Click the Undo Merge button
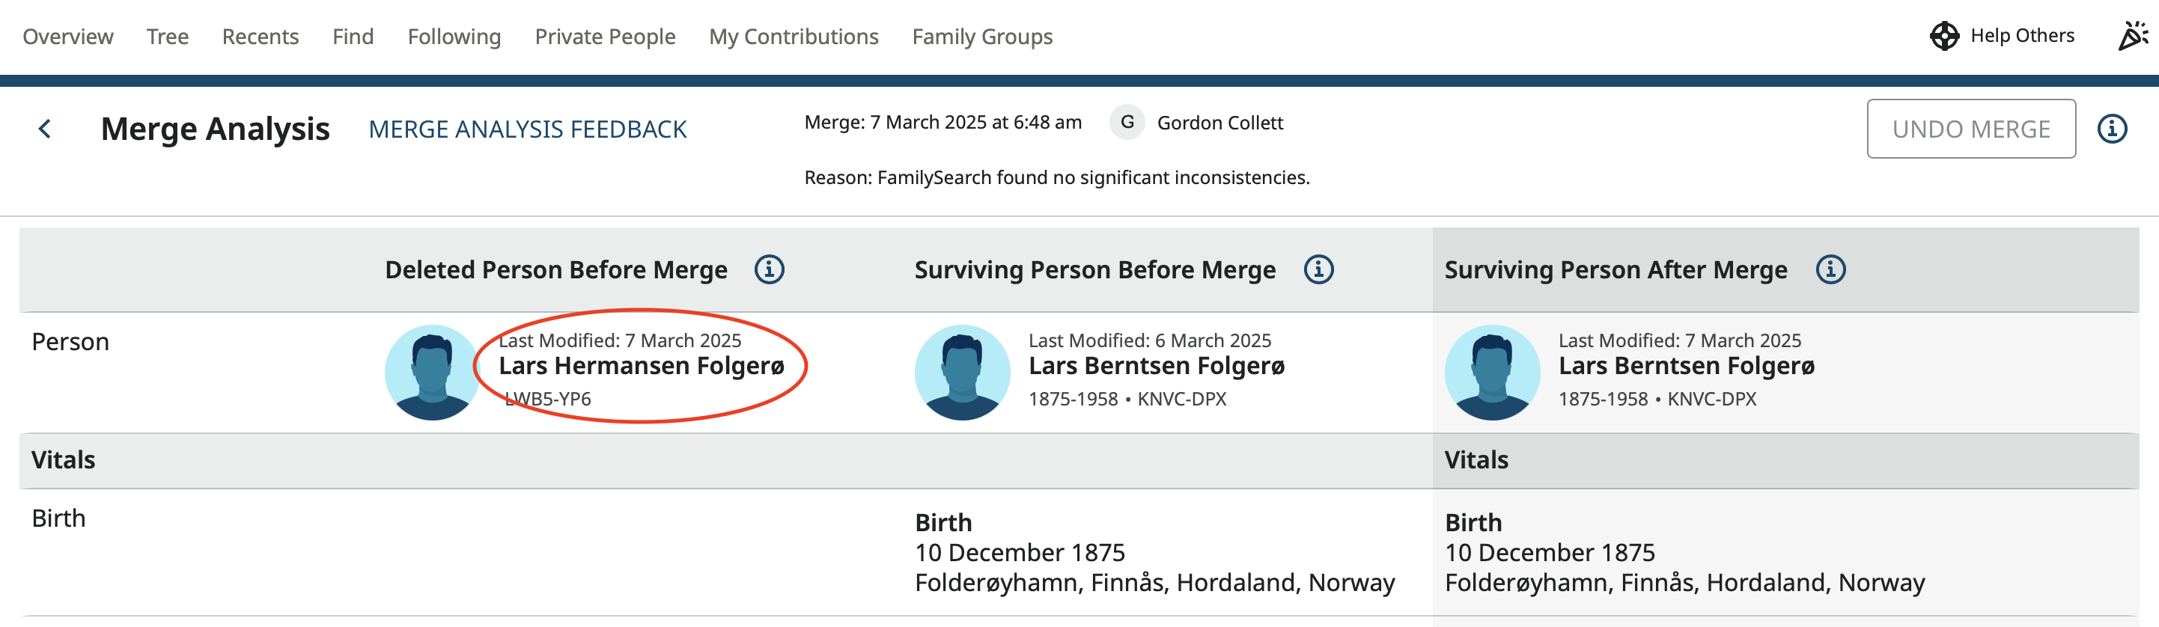This screenshot has height=627, width=2159. 1970,129
